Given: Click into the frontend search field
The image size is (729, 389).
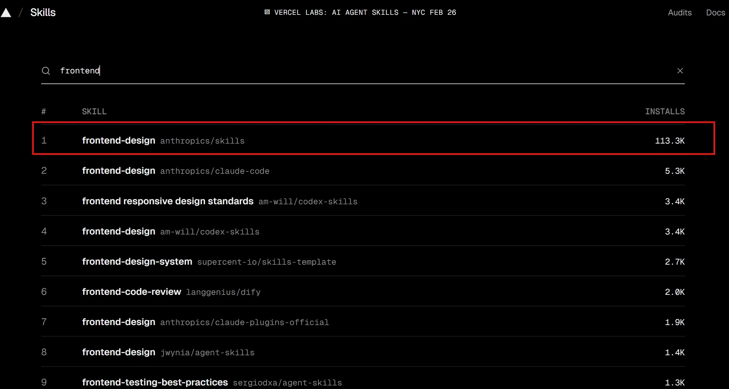Looking at the screenshot, I should 355,71.
